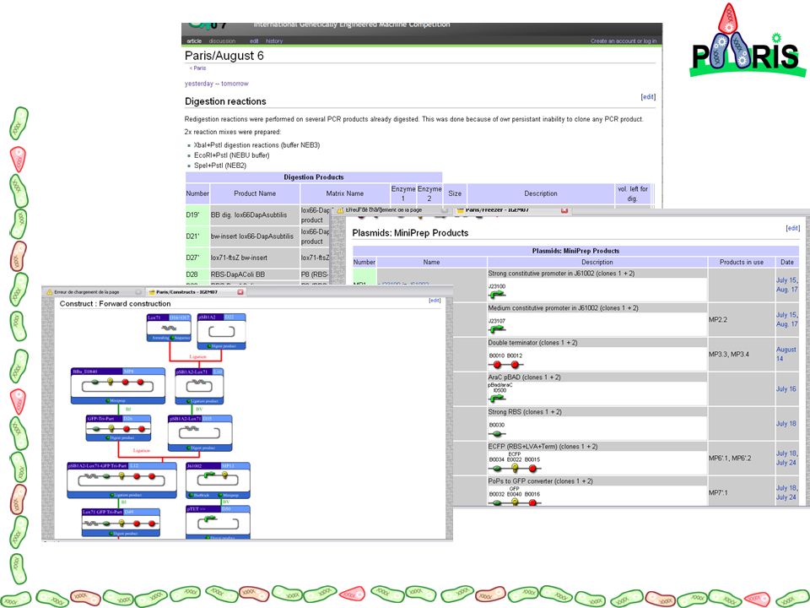
Task: Click 'Double terminator (clones 1 + 2)' description
Action: (532, 343)
